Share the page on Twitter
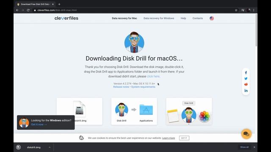Screen dimensions: 271x152 (x=246, y=79)
